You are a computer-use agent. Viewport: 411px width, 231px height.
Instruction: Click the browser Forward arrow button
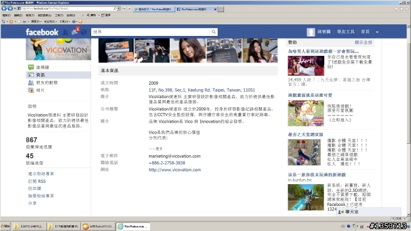click(10, 8)
